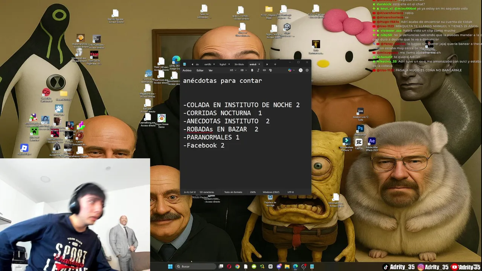Open Side Hustle.exe desktop shortcut

(96, 41)
